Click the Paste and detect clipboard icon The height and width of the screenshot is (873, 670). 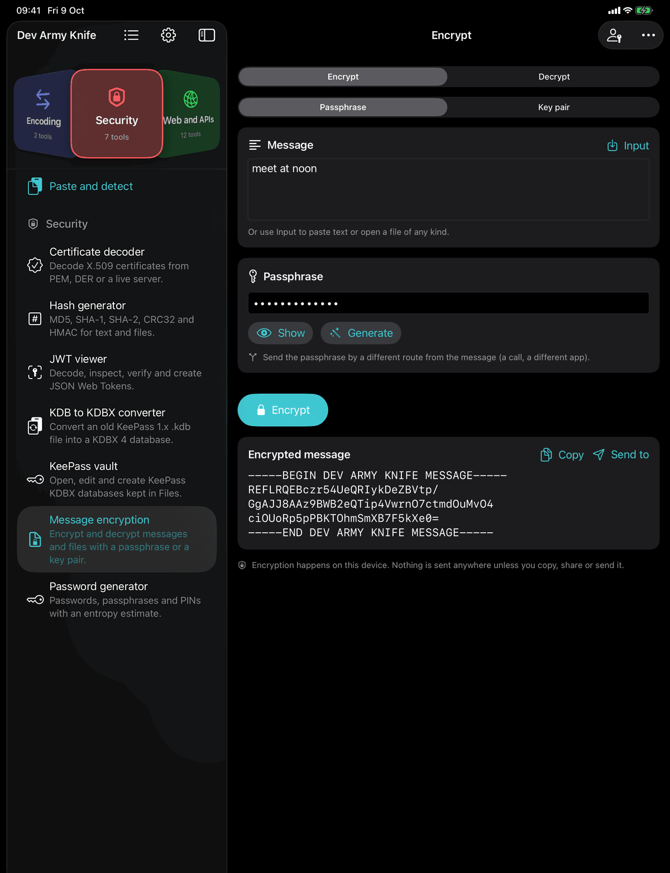(x=35, y=186)
